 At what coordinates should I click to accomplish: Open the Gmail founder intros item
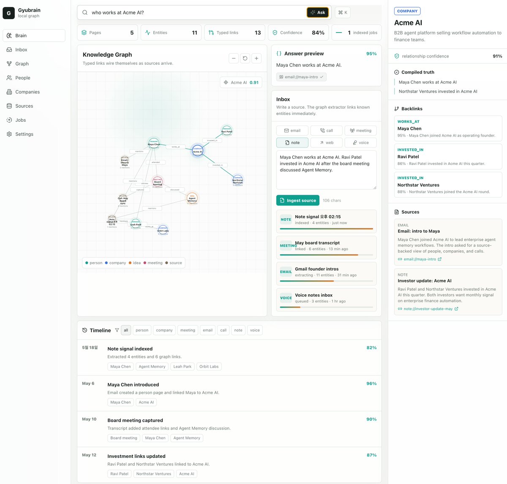pos(326,273)
